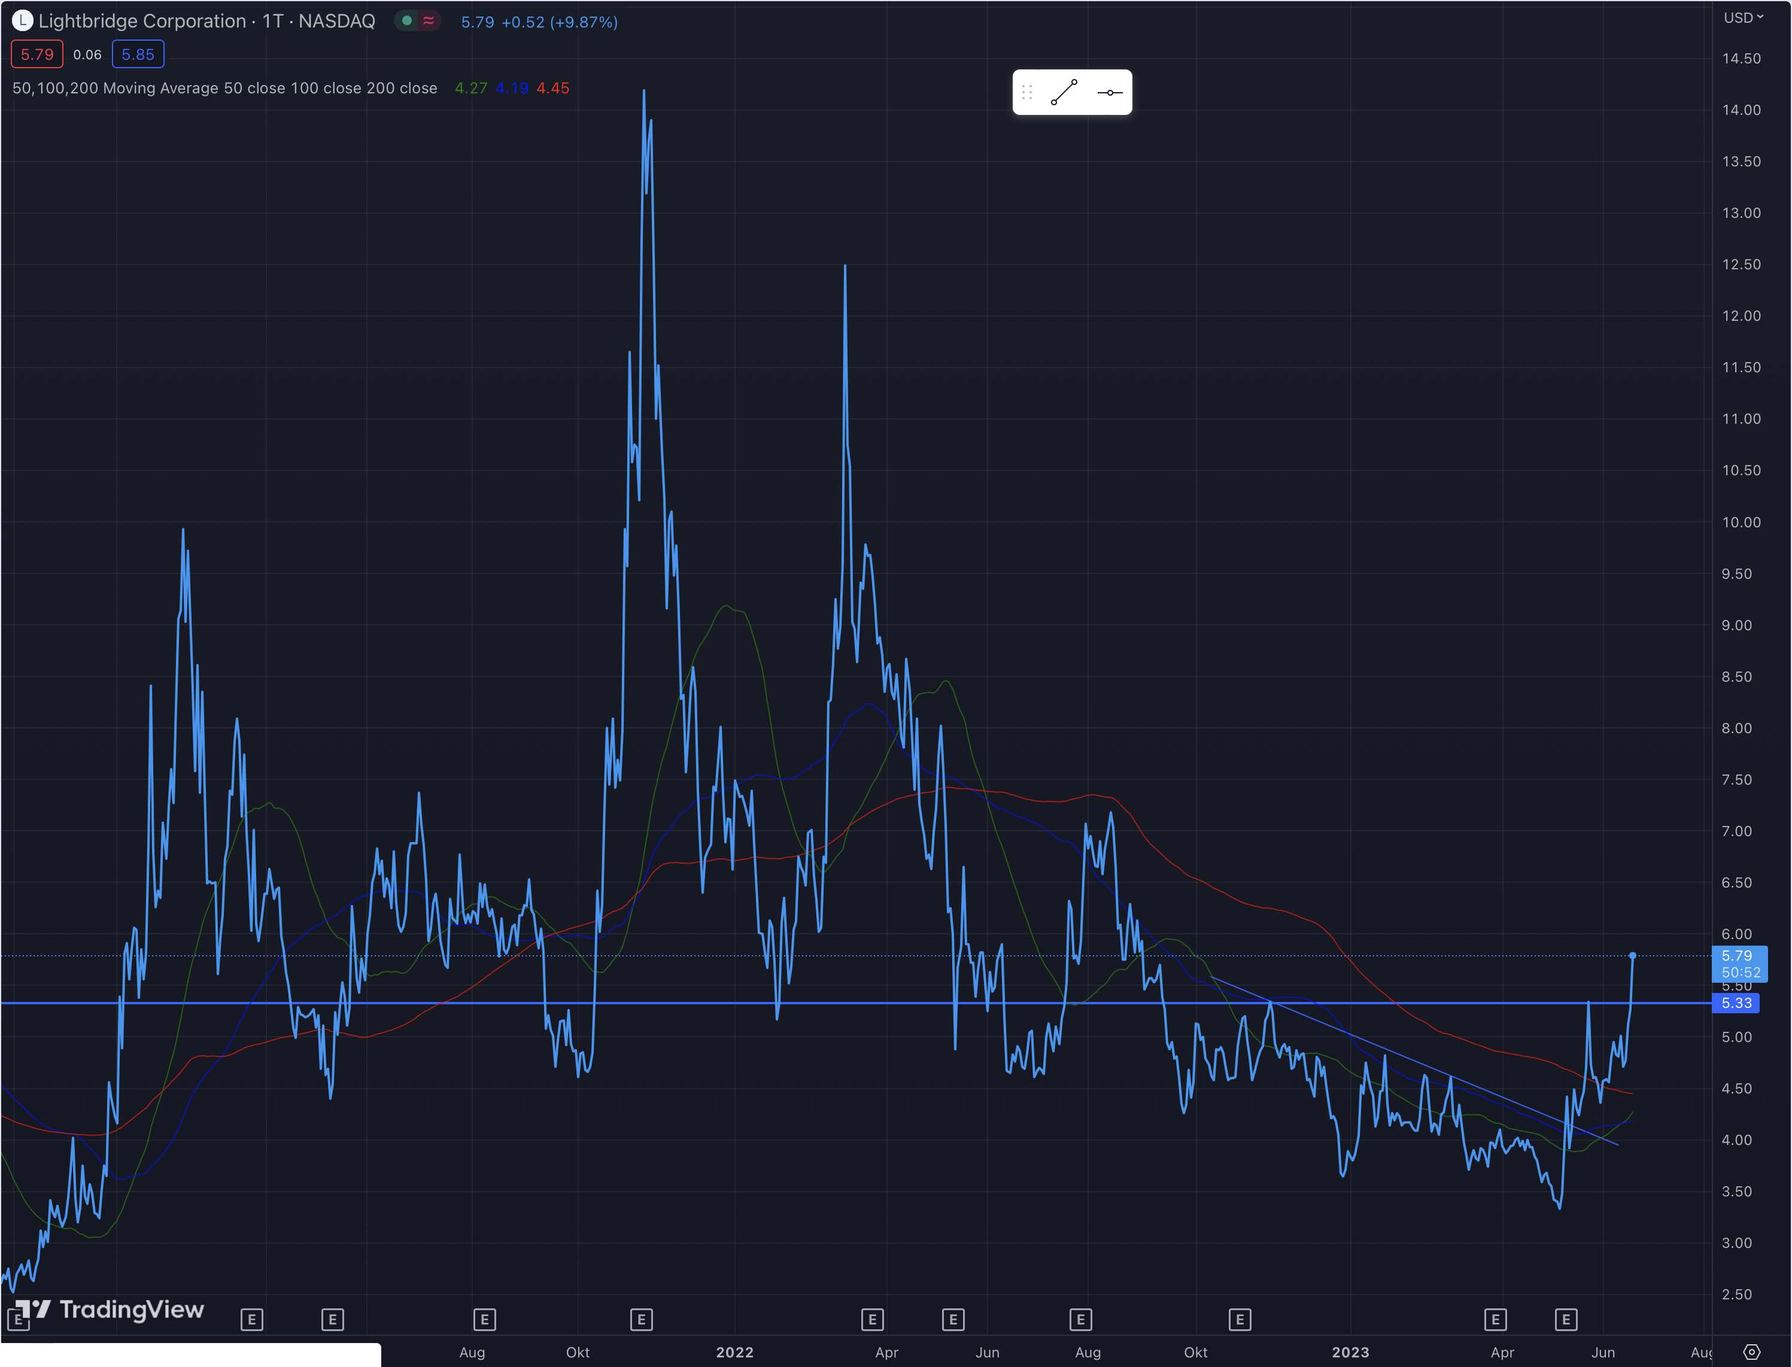The width and height of the screenshot is (1792, 1367).
Task: Toggle the green market open status indicator
Action: (407, 20)
